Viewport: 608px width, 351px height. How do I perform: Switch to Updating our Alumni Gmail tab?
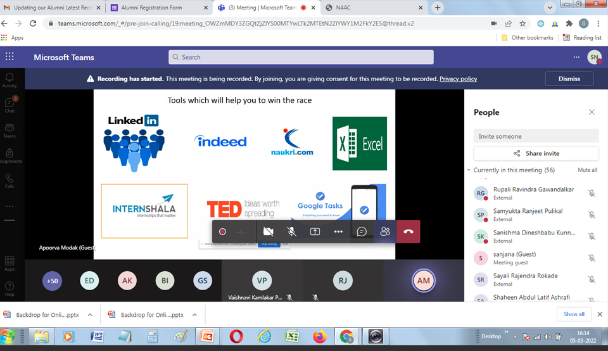pos(53,8)
